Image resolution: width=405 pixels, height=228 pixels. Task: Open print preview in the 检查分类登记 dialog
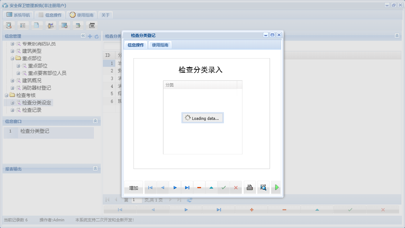click(x=263, y=187)
